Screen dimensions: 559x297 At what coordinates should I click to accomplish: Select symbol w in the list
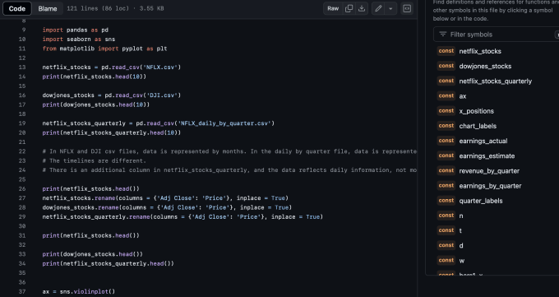point(462,262)
